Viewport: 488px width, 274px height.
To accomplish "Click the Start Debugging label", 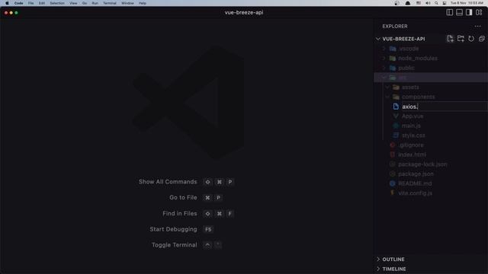I will [173, 229].
